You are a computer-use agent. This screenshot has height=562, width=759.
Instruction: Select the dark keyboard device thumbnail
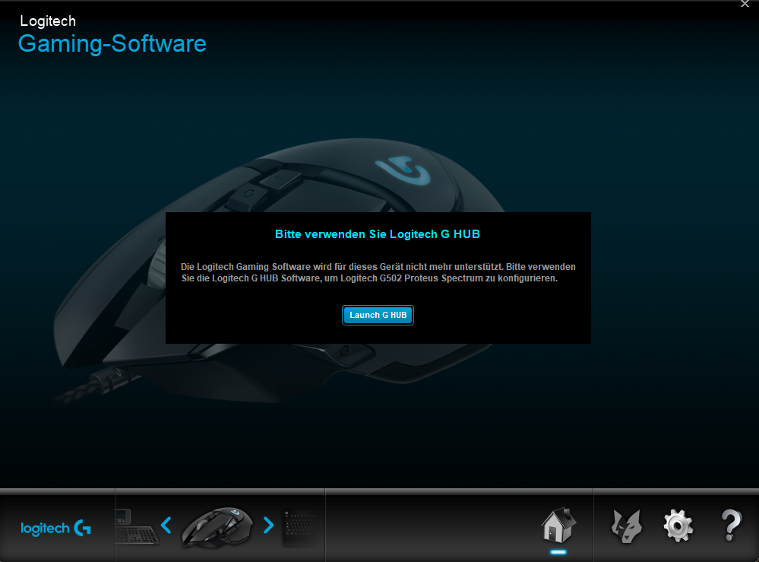tap(302, 528)
